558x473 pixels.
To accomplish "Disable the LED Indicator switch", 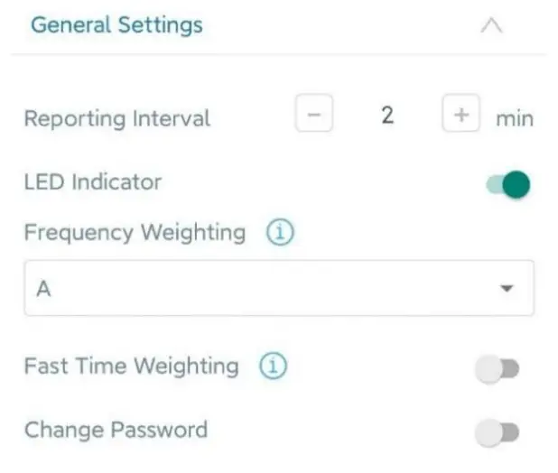I will [507, 185].
